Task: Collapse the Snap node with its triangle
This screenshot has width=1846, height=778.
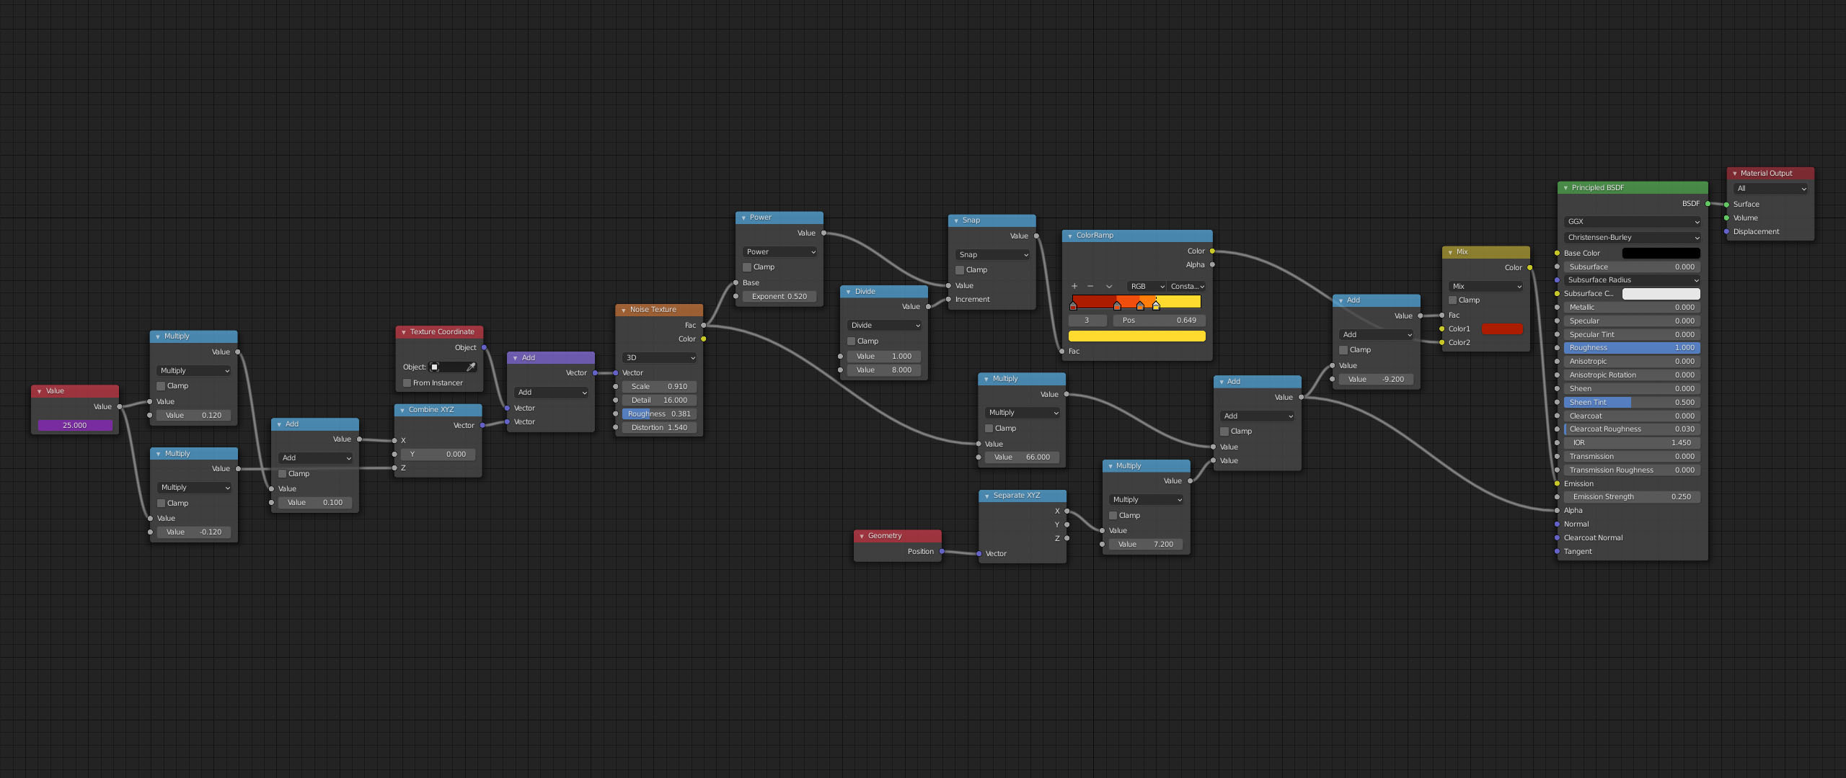Action: tap(956, 220)
